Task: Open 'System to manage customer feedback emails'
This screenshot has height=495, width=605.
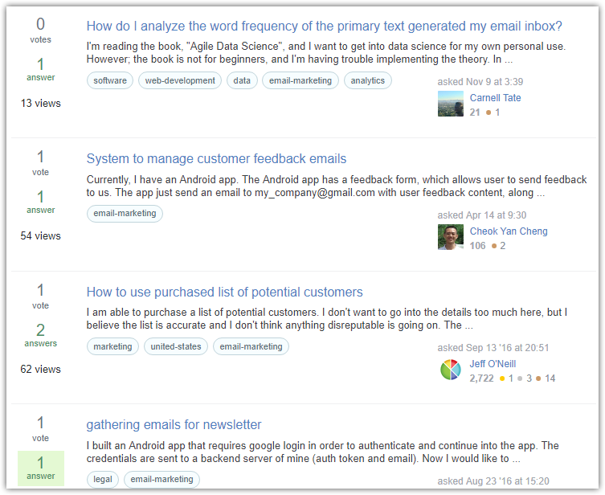Action: (x=216, y=158)
